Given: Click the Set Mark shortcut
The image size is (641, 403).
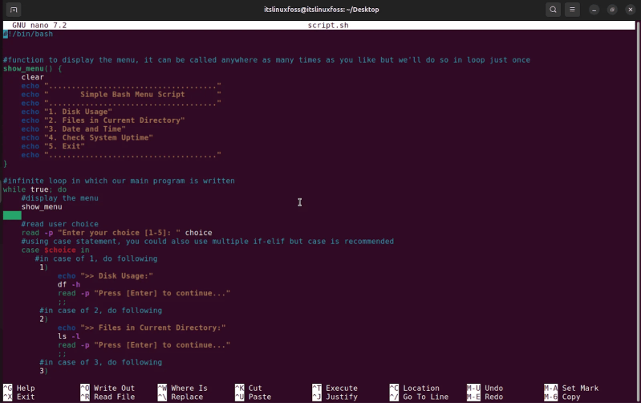Looking at the screenshot, I should [571, 388].
